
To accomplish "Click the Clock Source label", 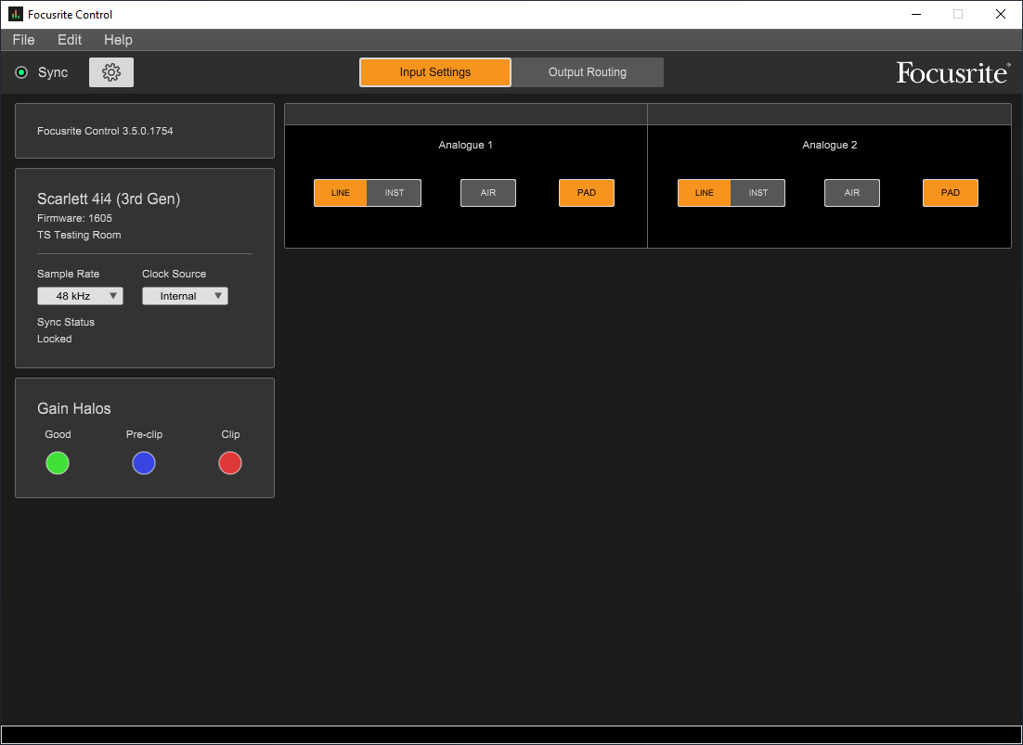I will click(x=175, y=274).
